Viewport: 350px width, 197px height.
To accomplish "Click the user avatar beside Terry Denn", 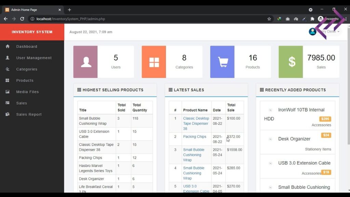I will pyautogui.click(x=312, y=31).
